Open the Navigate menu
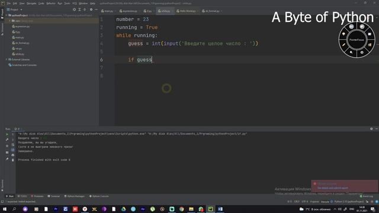 (31, 4)
